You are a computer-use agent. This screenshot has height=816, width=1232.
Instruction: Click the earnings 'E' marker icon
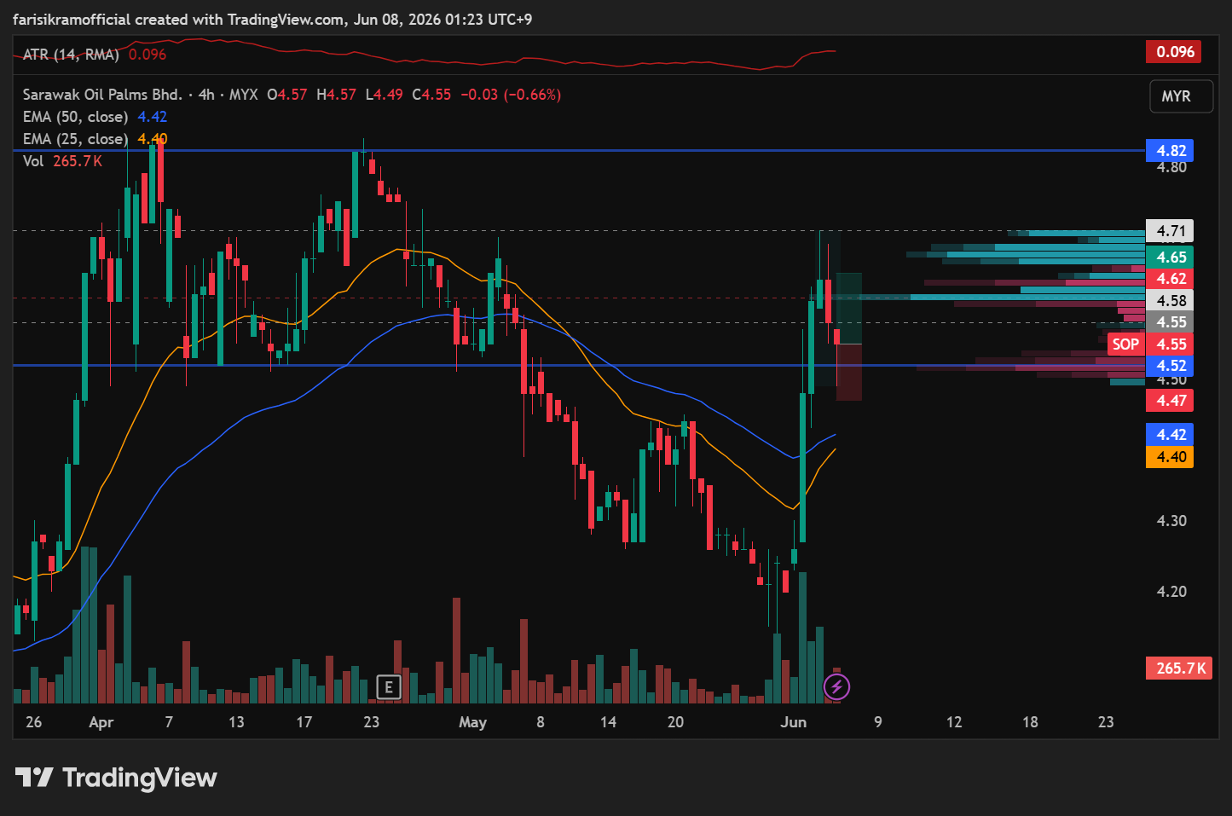(389, 686)
